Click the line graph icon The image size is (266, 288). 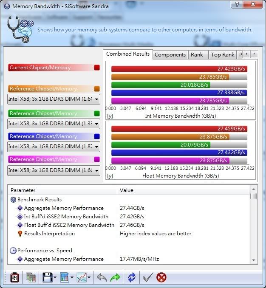(x=82, y=277)
